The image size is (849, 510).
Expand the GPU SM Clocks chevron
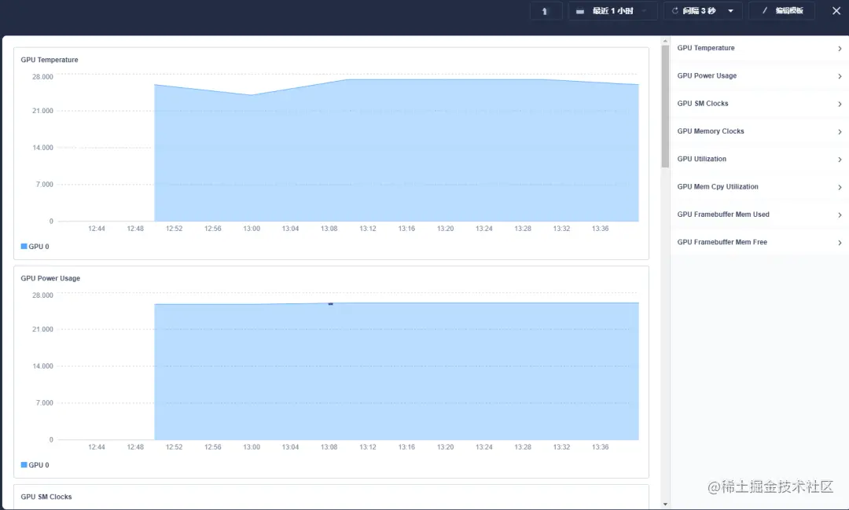click(x=840, y=104)
